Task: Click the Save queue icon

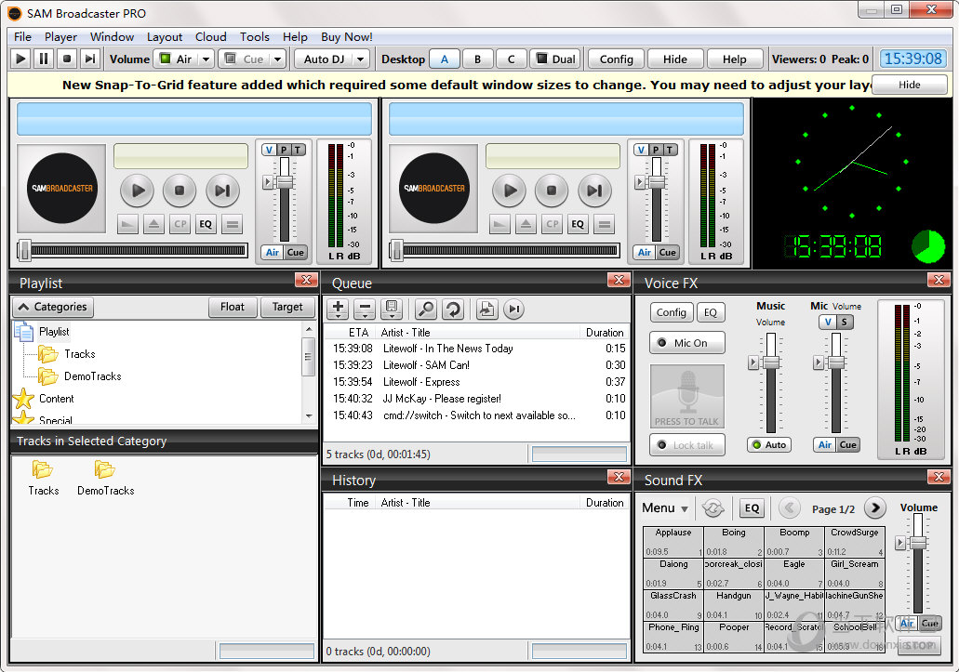Action: pos(392,310)
